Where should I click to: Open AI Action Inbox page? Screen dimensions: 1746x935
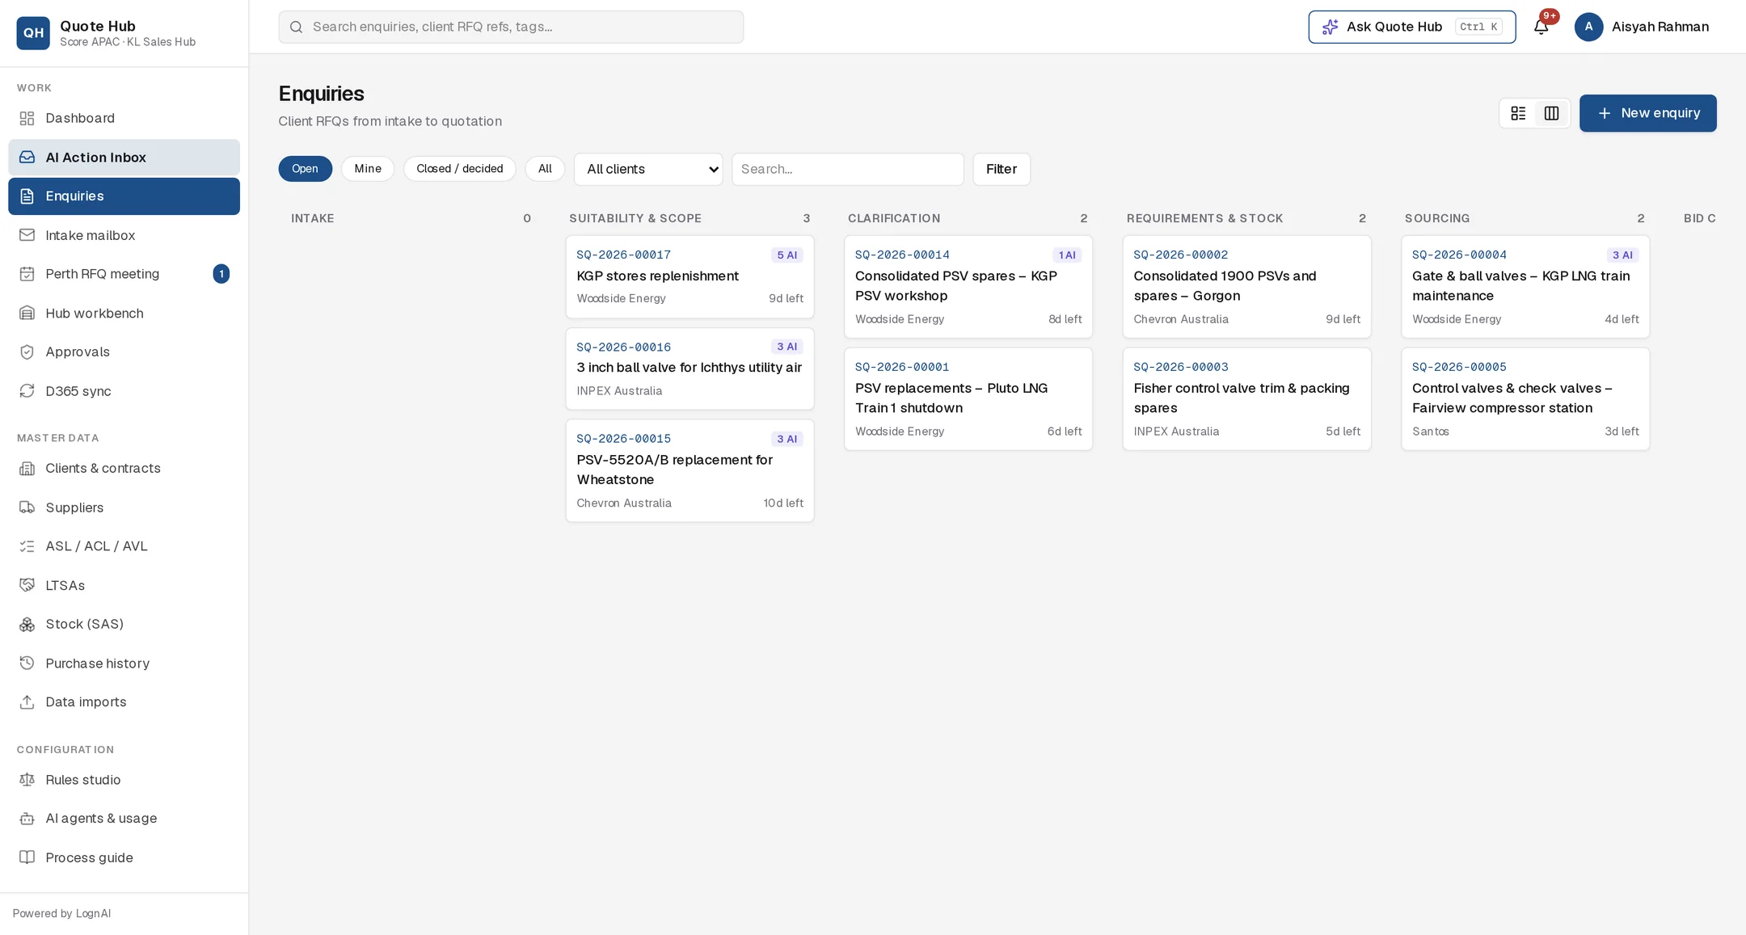coord(124,158)
